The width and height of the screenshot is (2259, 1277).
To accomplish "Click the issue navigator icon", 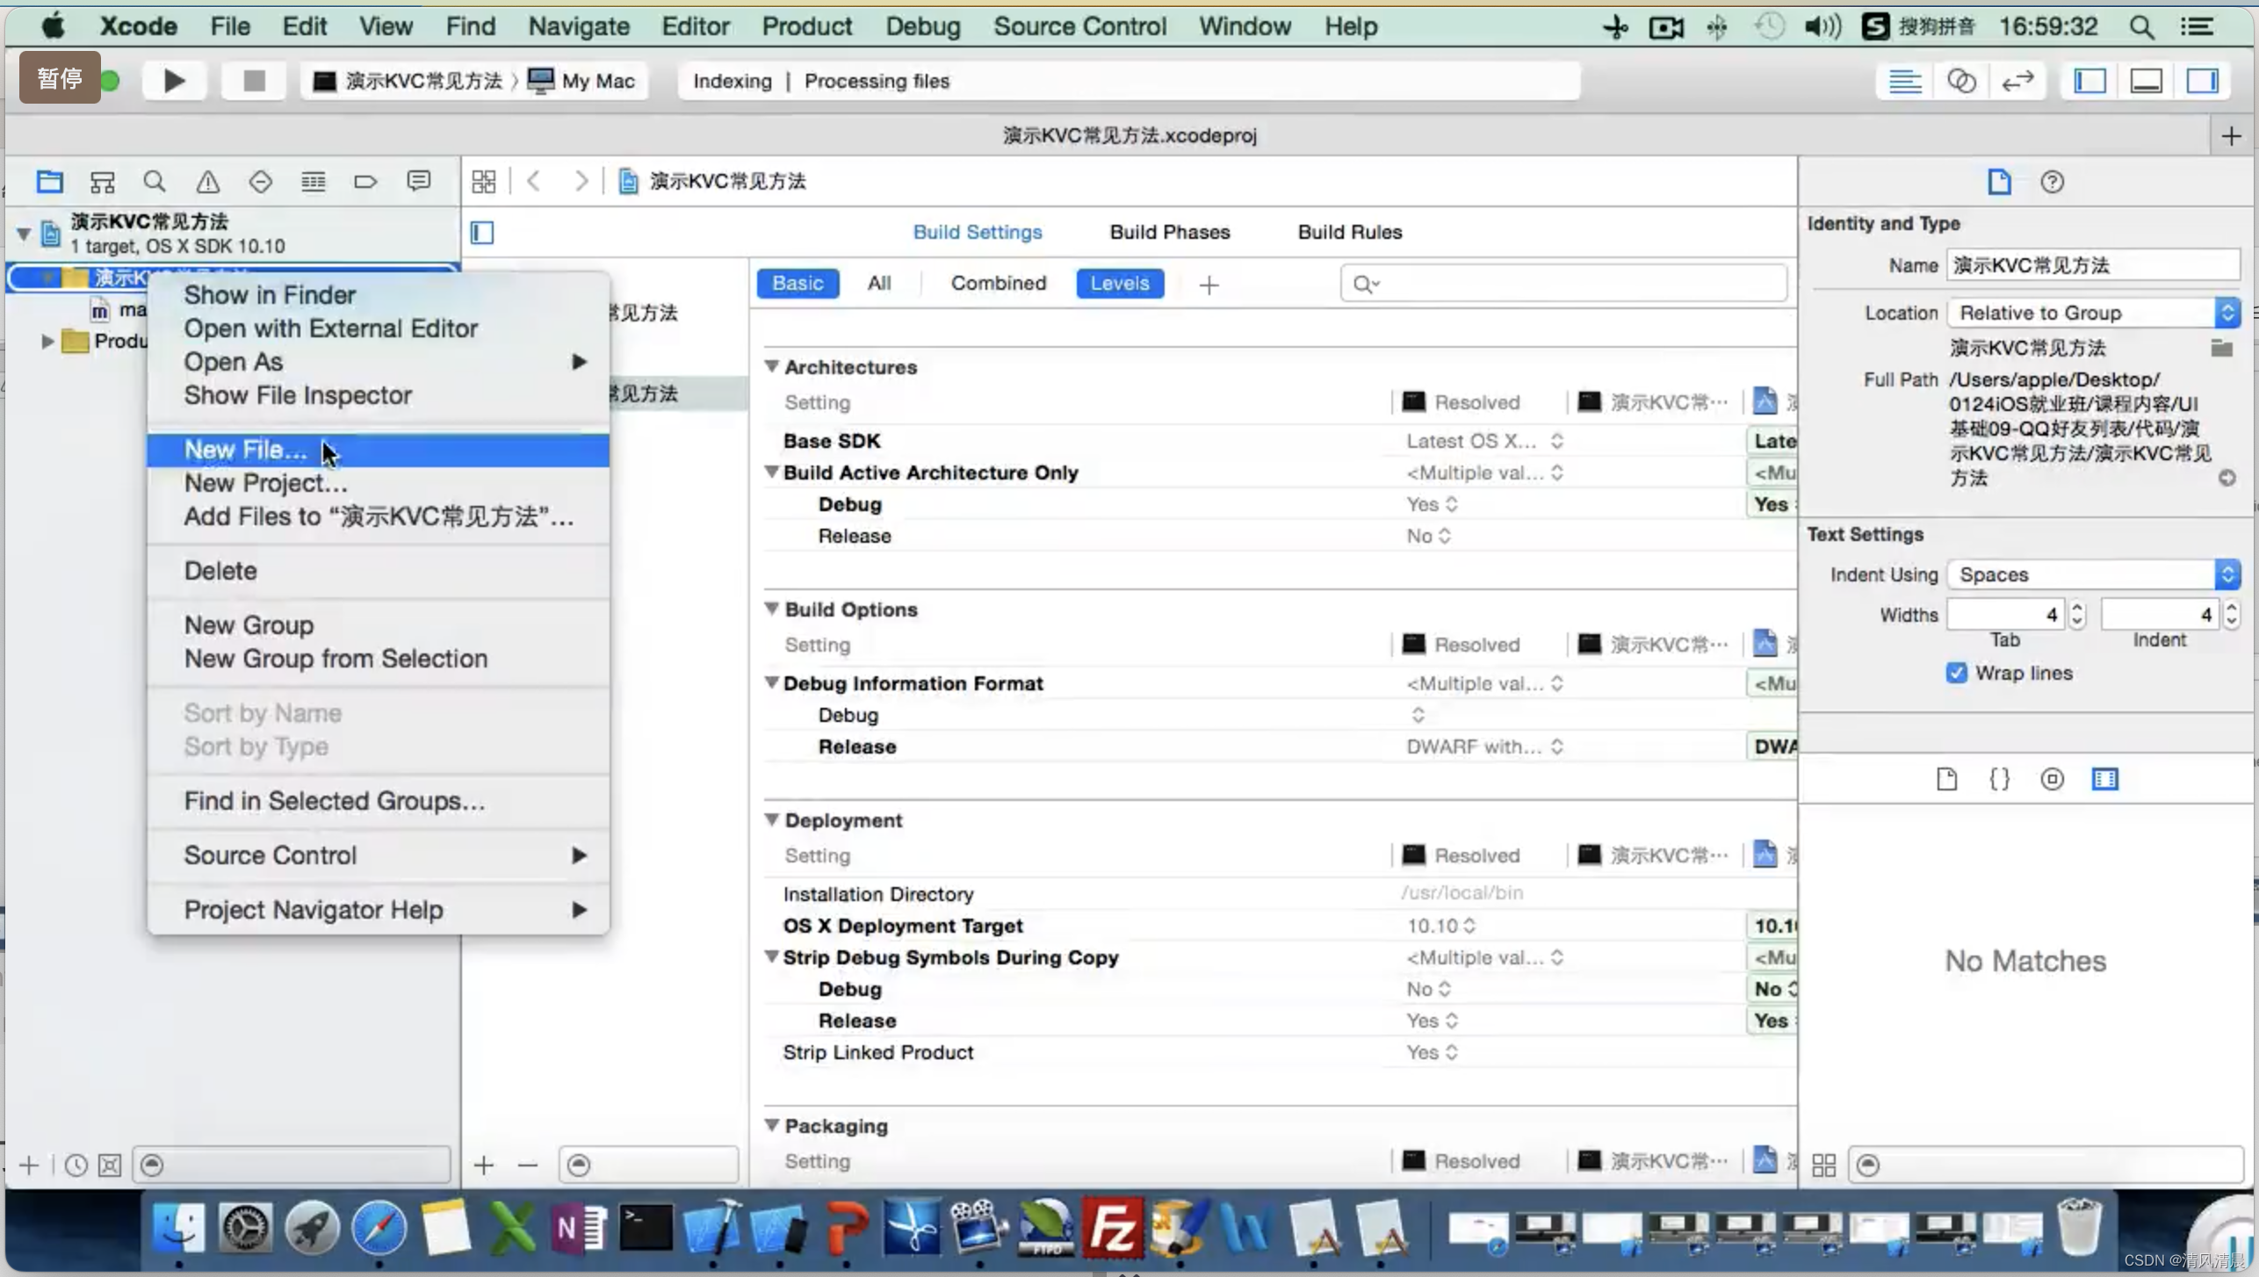I will tap(206, 182).
